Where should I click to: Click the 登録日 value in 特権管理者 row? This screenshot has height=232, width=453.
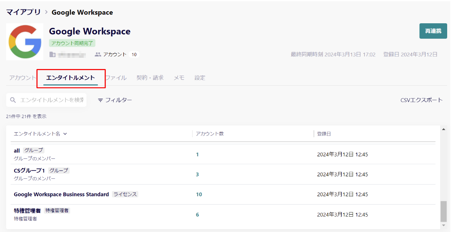click(x=342, y=215)
